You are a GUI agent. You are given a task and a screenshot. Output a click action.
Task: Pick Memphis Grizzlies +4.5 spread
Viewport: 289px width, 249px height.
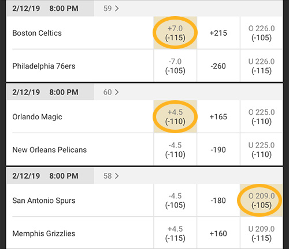175,233
